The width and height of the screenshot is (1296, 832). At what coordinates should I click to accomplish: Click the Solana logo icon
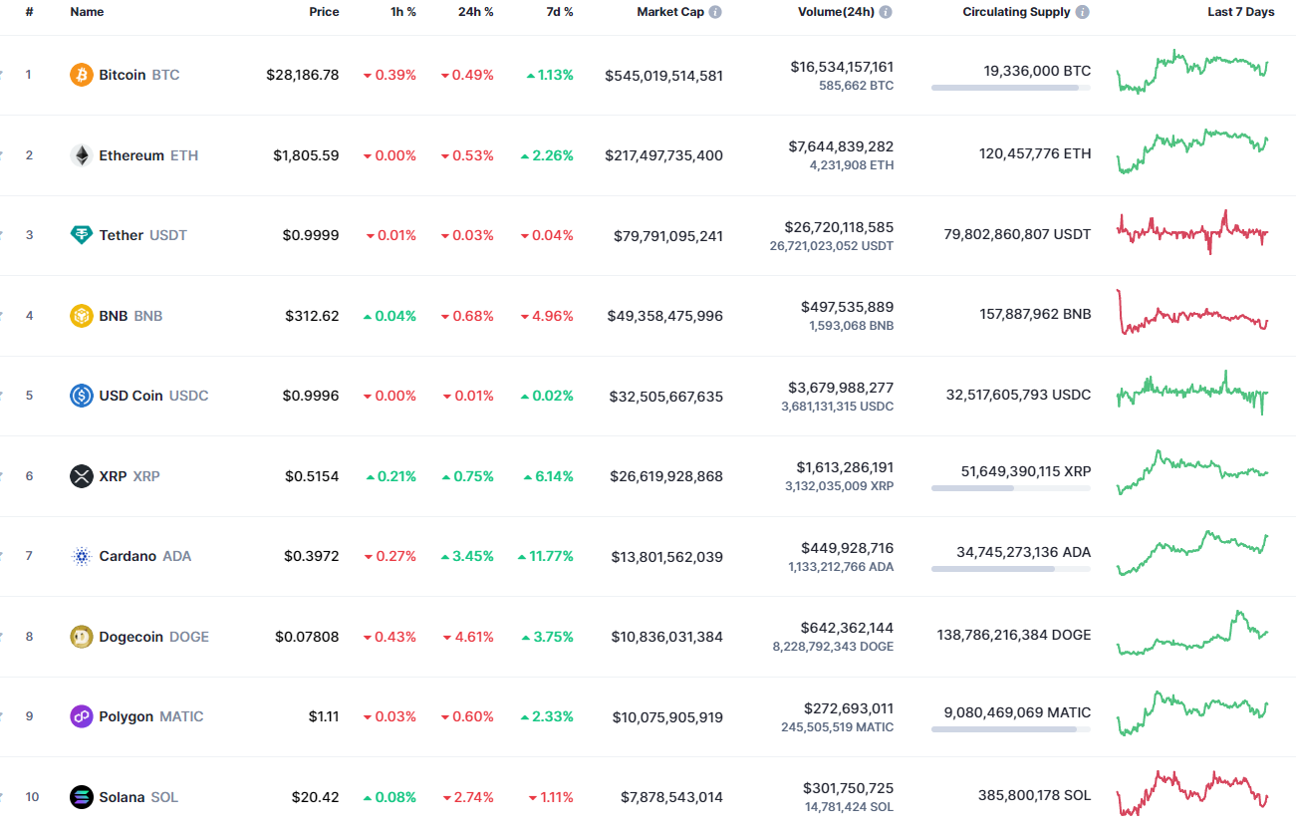point(82,797)
